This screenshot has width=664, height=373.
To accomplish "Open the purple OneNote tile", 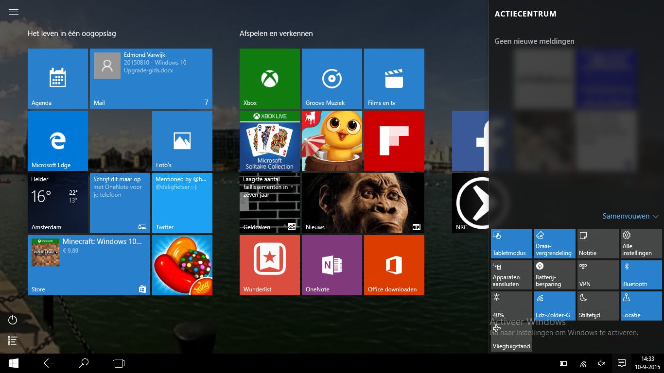I will click(332, 265).
